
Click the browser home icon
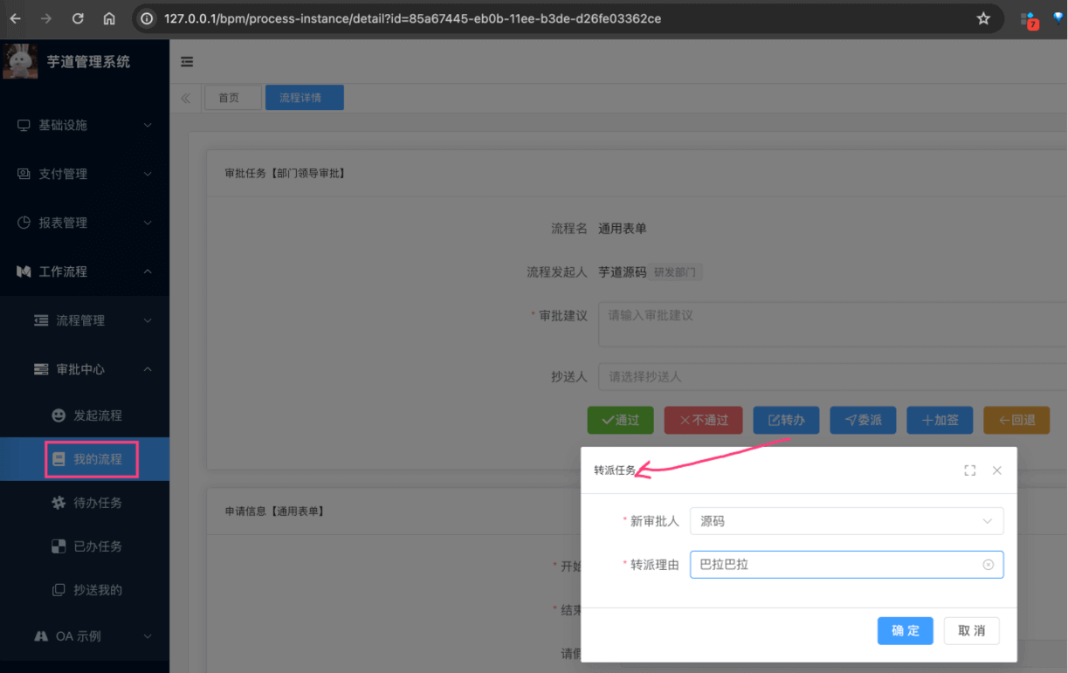coord(109,18)
